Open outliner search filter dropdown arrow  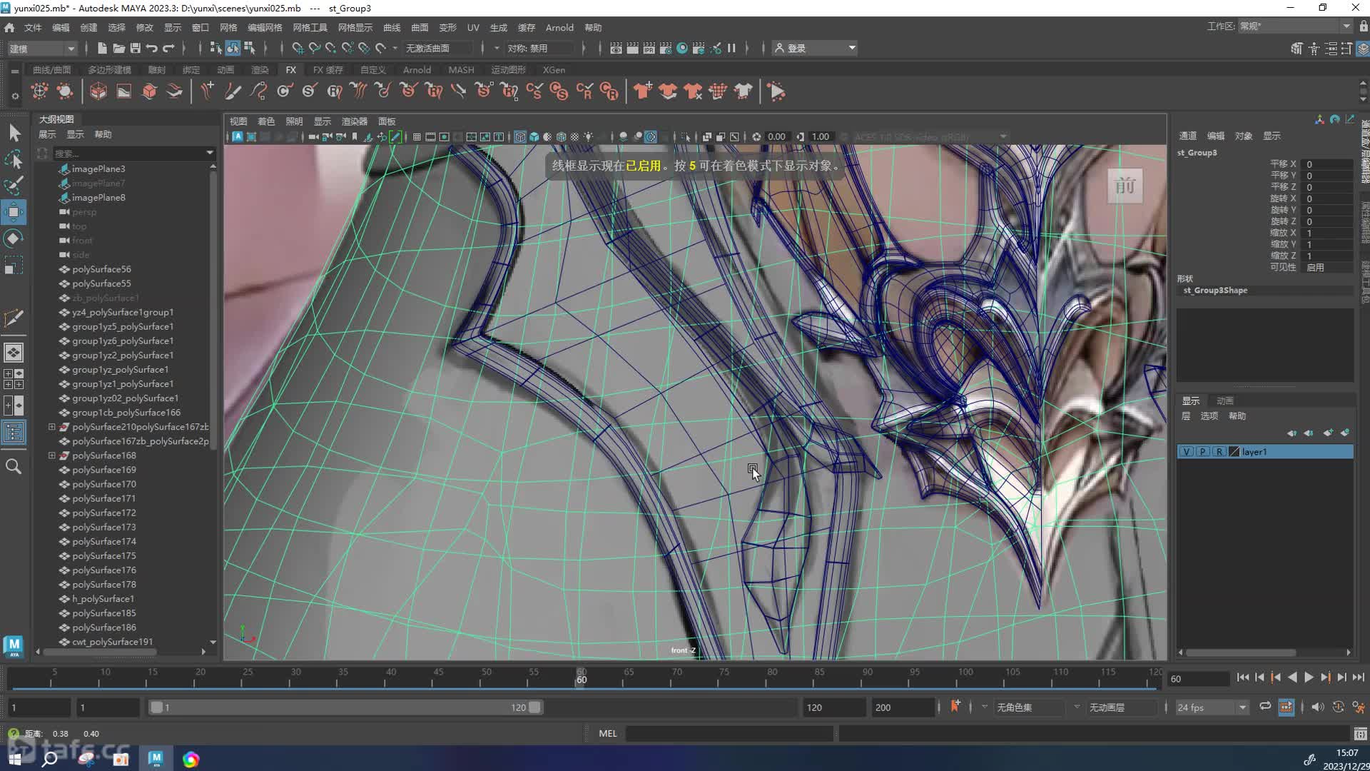[209, 153]
